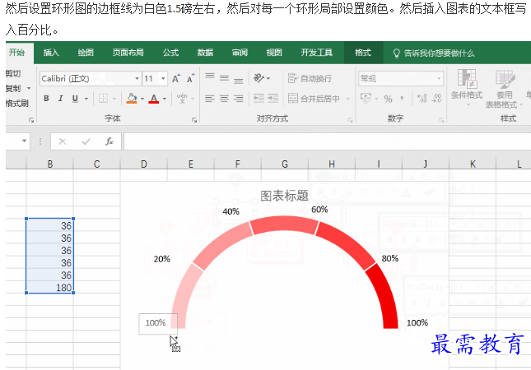Cancel formula bar entry with X
Viewport: 531px width, 370px height.
point(63,141)
